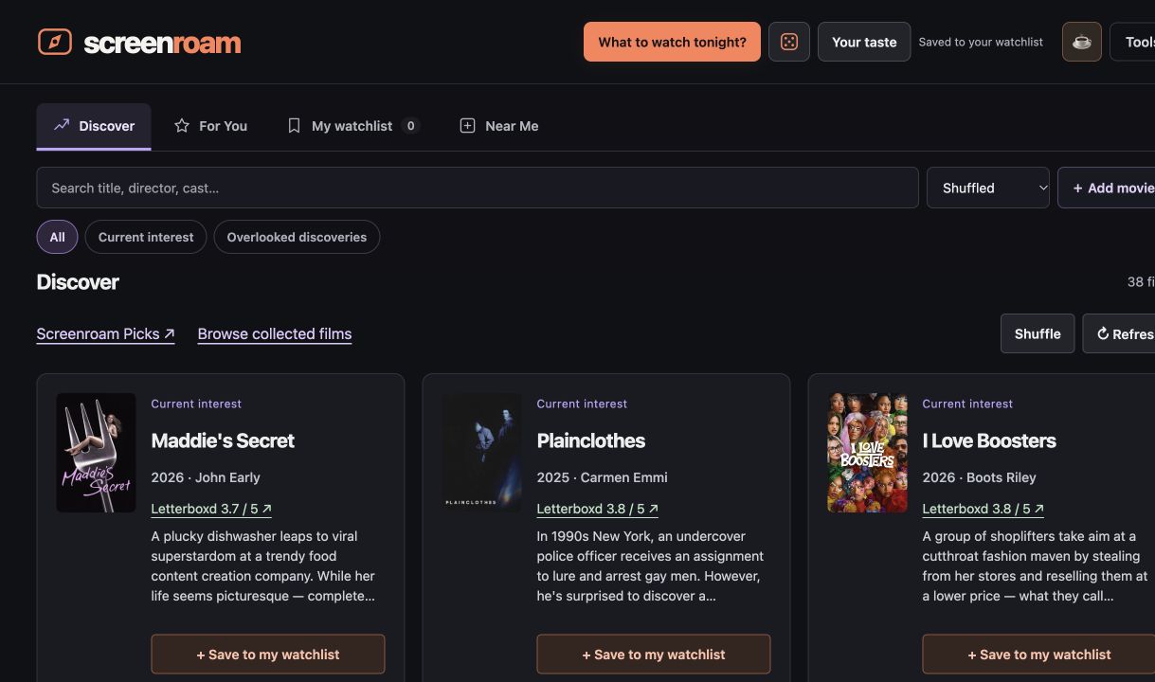Save Maddie's Secret to my watchlist
Viewport: 1155px width, 682px height.
268,655
